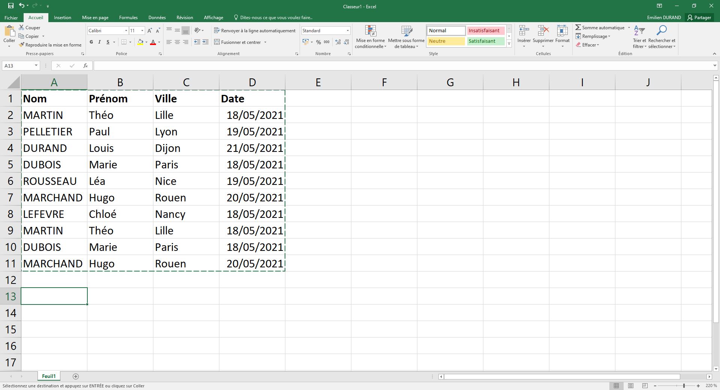
Task: Click the Partager button
Action: click(699, 18)
